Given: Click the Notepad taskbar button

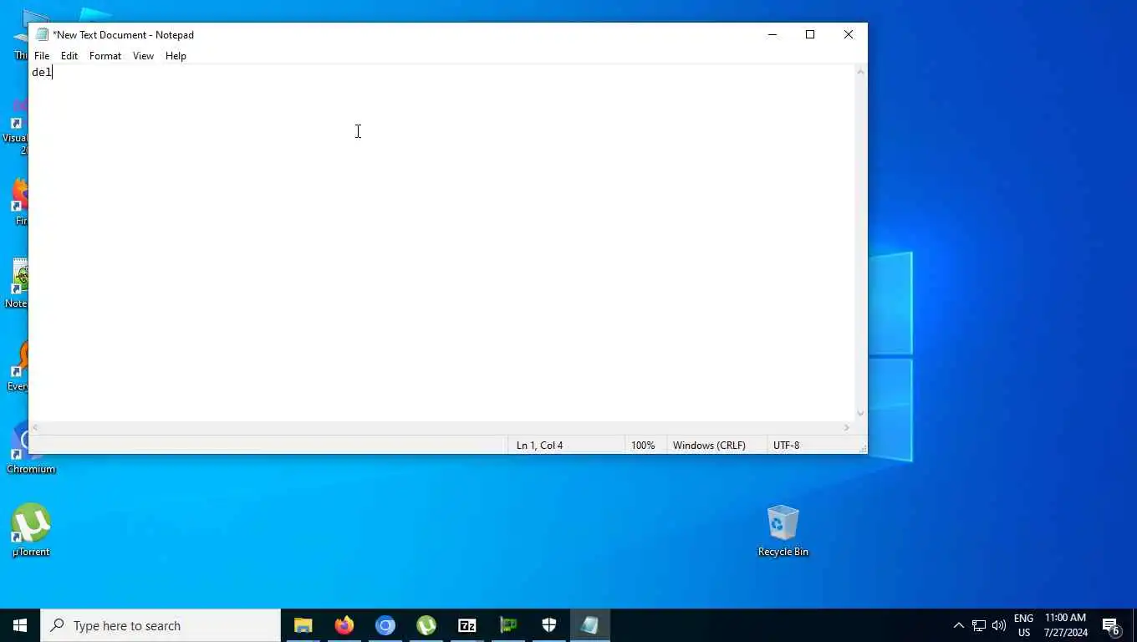Looking at the screenshot, I should tap(590, 625).
